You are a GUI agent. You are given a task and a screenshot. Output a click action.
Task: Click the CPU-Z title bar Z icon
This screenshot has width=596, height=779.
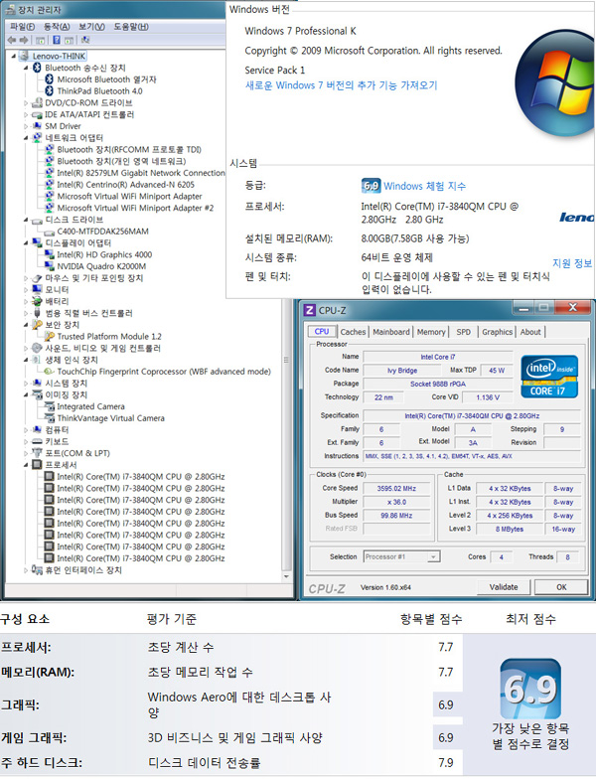click(310, 310)
